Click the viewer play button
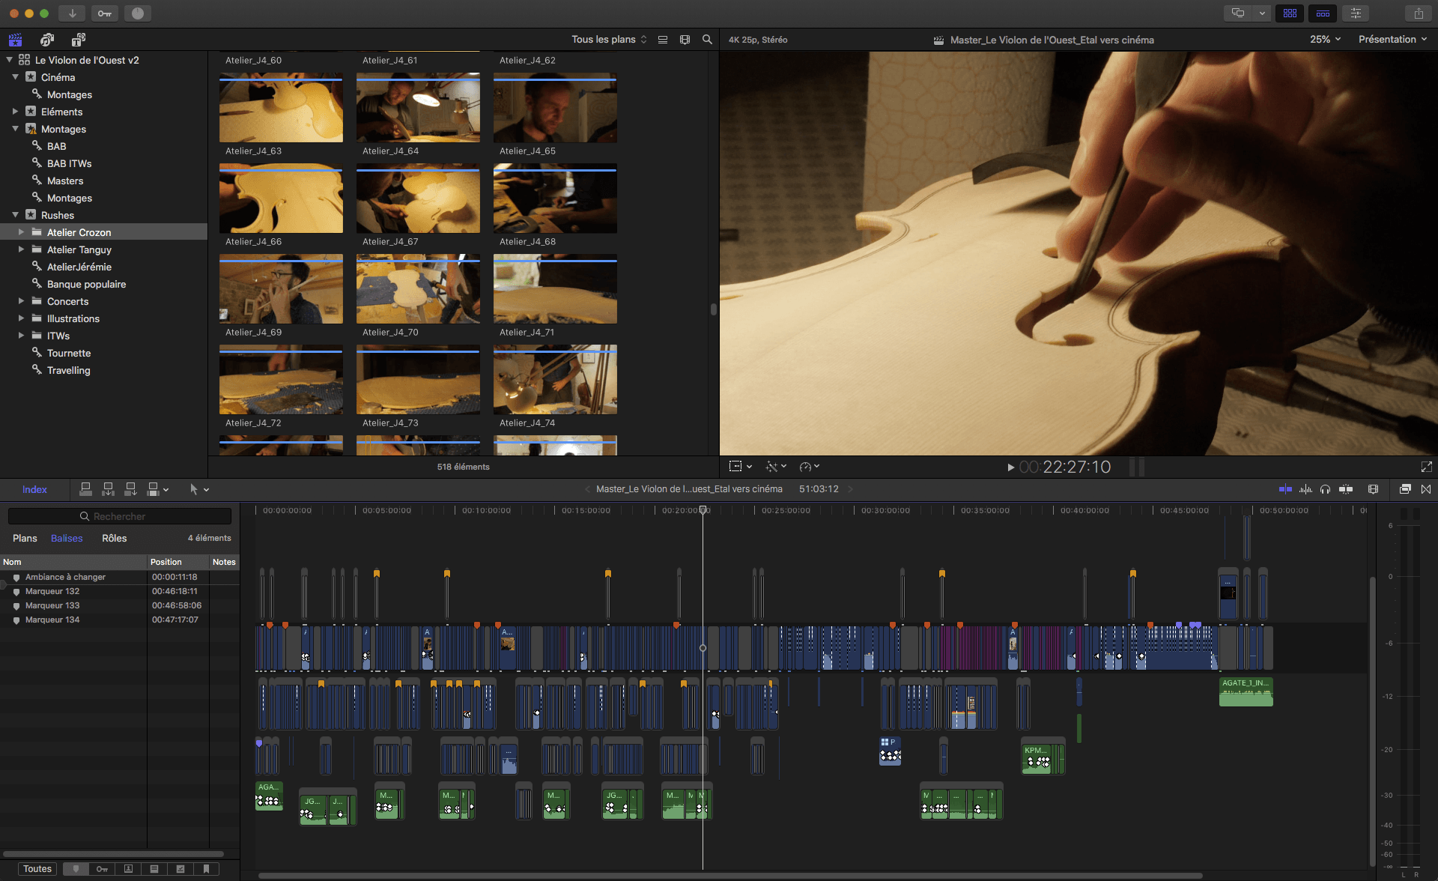This screenshot has width=1438, height=881. click(1010, 467)
